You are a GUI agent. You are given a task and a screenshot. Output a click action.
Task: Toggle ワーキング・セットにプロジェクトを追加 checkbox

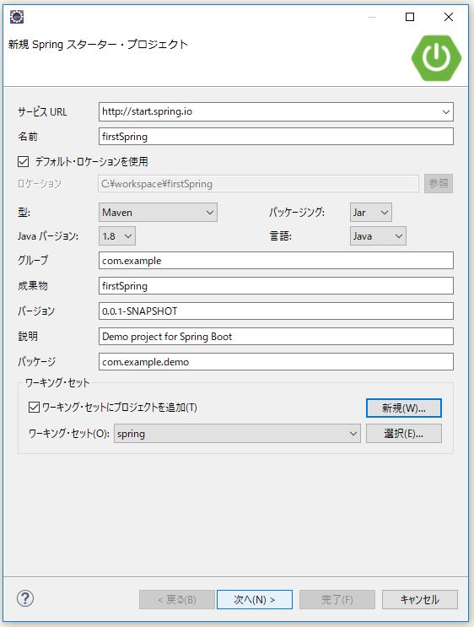coord(34,407)
